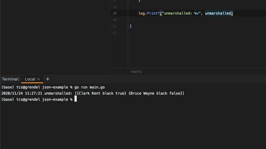Click the "unmarshalled: %v" format string
This screenshot has height=149, width=266.
point(181,13)
